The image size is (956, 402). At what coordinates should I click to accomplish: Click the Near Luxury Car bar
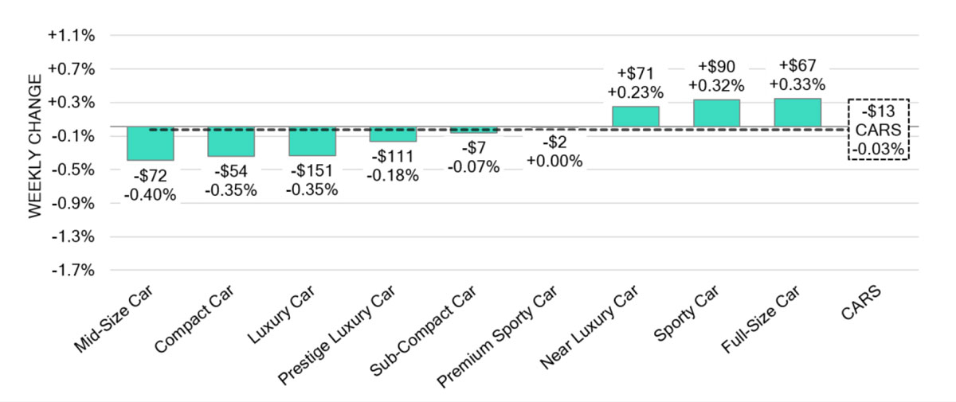(x=636, y=116)
